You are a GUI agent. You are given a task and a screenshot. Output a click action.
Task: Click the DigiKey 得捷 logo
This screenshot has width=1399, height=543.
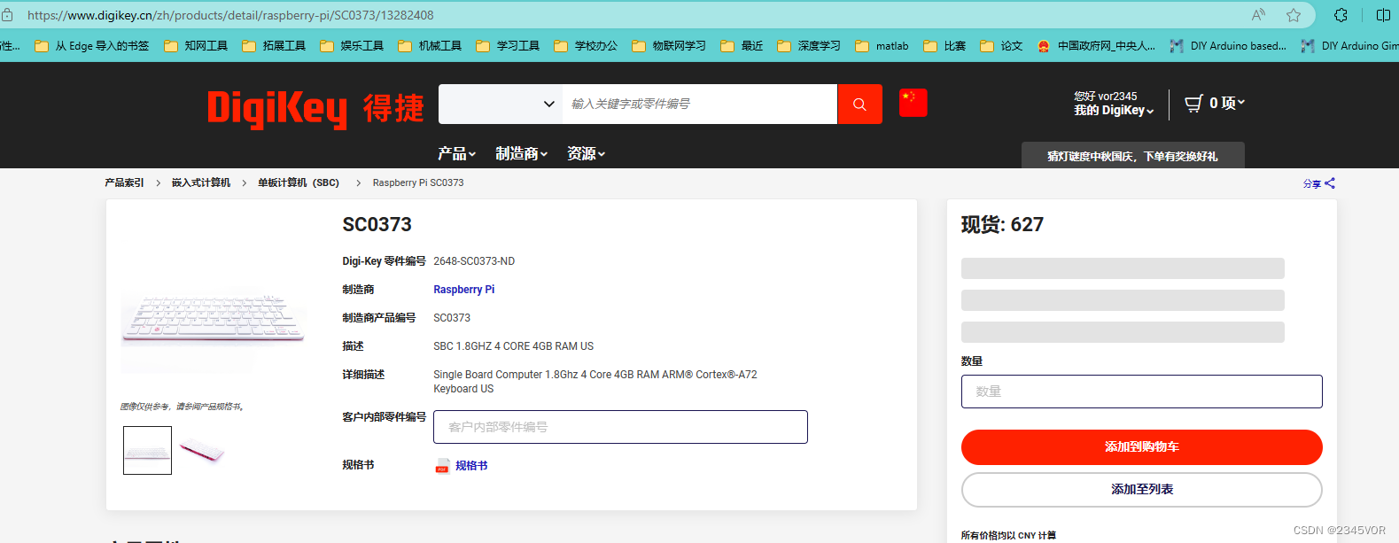(315, 108)
